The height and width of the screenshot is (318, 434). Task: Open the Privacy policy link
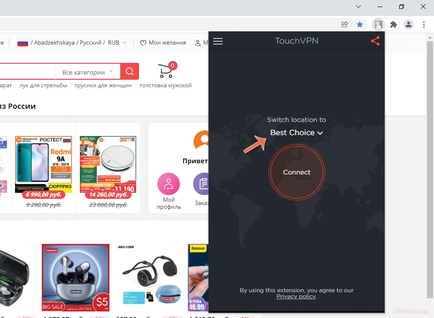coord(296,296)
